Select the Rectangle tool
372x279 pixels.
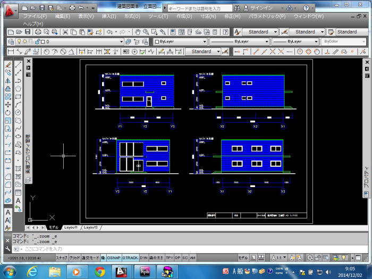point(18,97)
